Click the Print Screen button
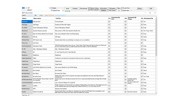 [112, 11]
